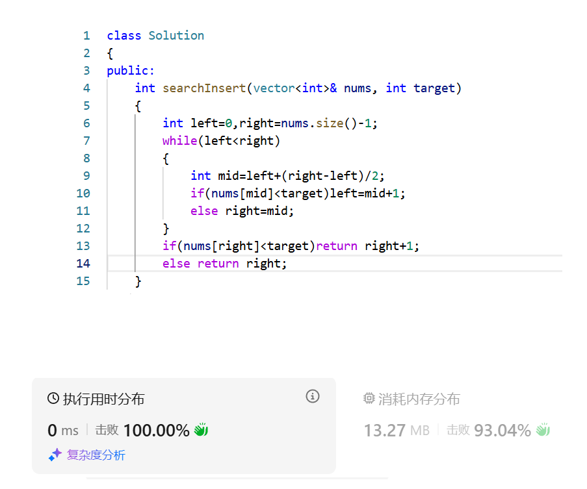Click the 击败 label beside 100.00%
The image size is (587, 489).
point(107,430)
